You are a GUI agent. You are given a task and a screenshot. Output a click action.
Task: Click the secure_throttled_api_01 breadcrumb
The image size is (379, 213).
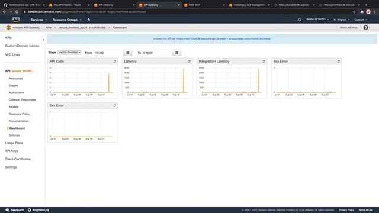pyautogui.click(x=82, y=28)
